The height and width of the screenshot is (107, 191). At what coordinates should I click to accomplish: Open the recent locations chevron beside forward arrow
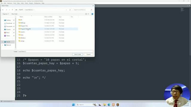click(x=9, y=10)
